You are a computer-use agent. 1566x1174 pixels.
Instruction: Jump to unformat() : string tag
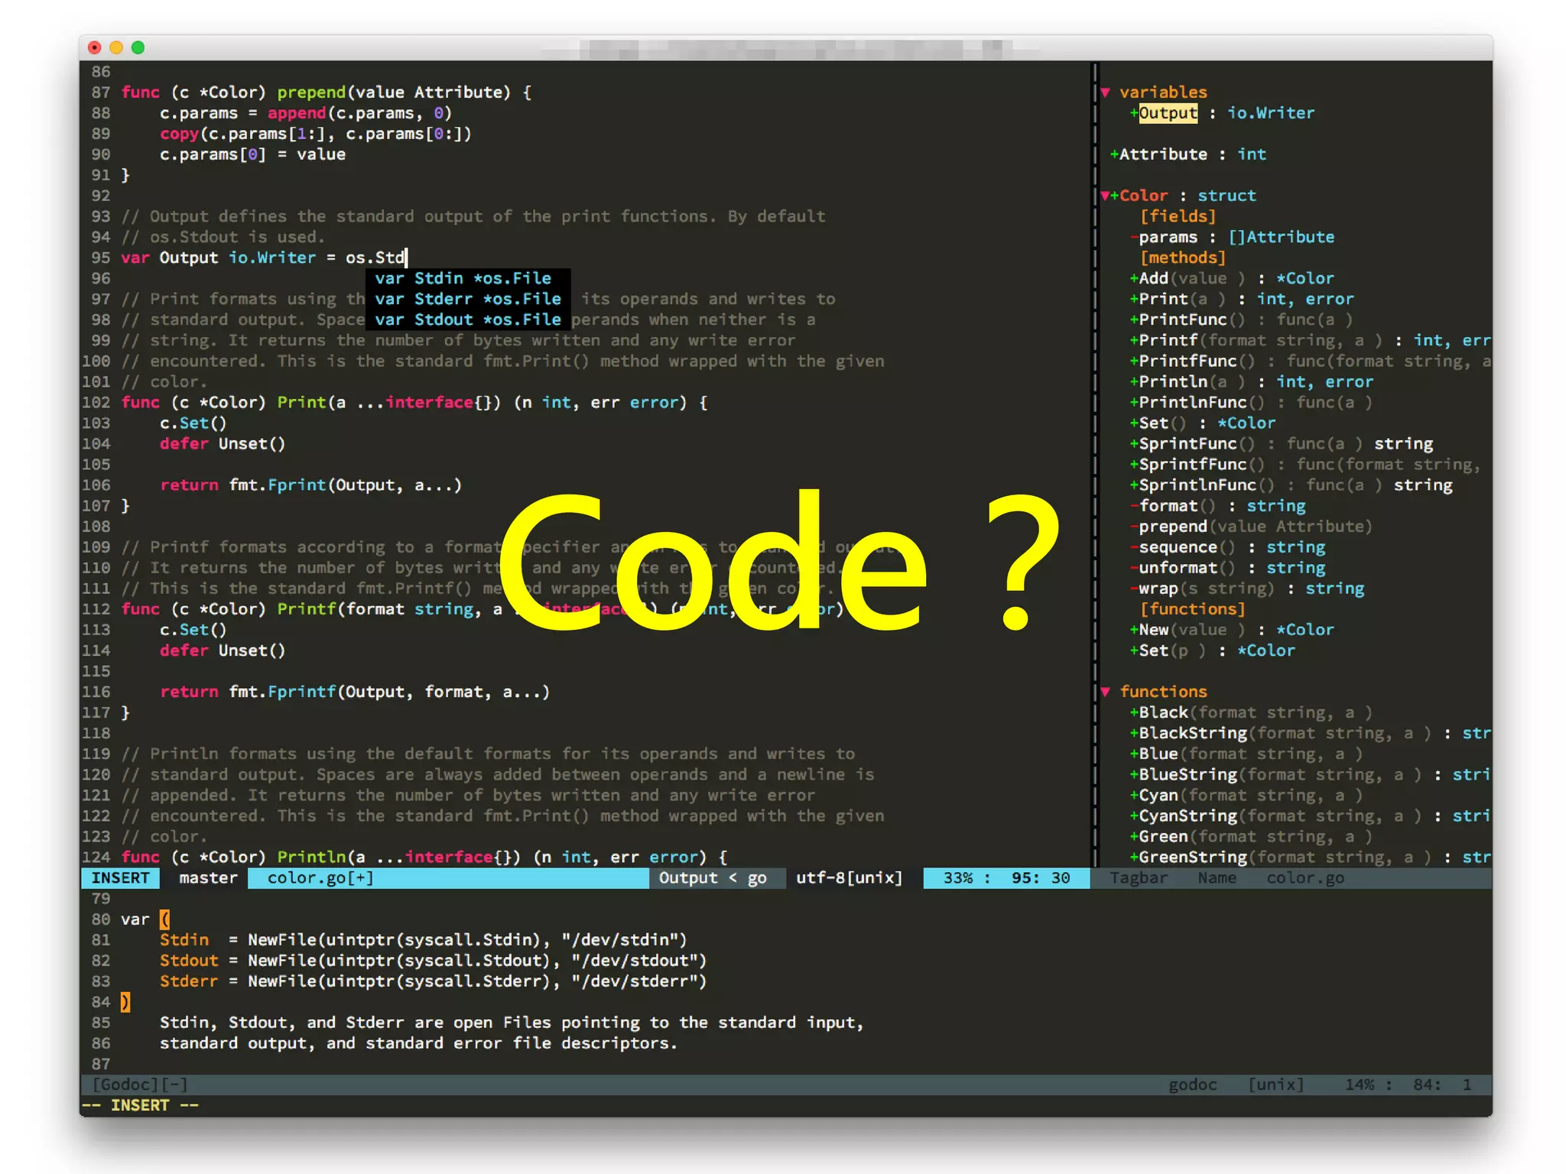pos(1228,567)
